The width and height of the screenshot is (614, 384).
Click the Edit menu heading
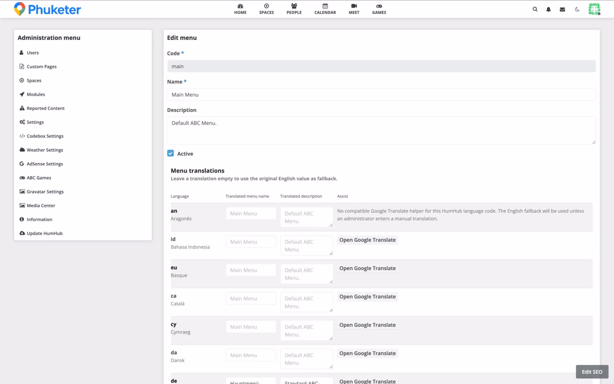click(182, 37)
